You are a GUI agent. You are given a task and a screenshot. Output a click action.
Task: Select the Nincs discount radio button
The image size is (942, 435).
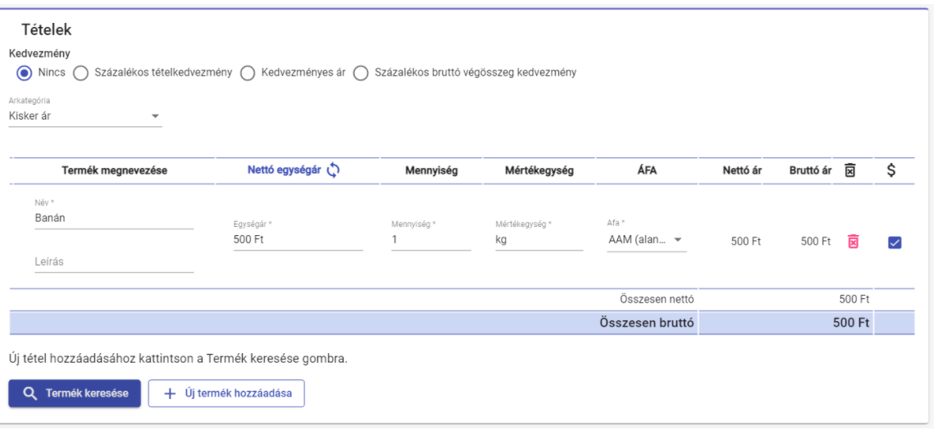[24, 73]
